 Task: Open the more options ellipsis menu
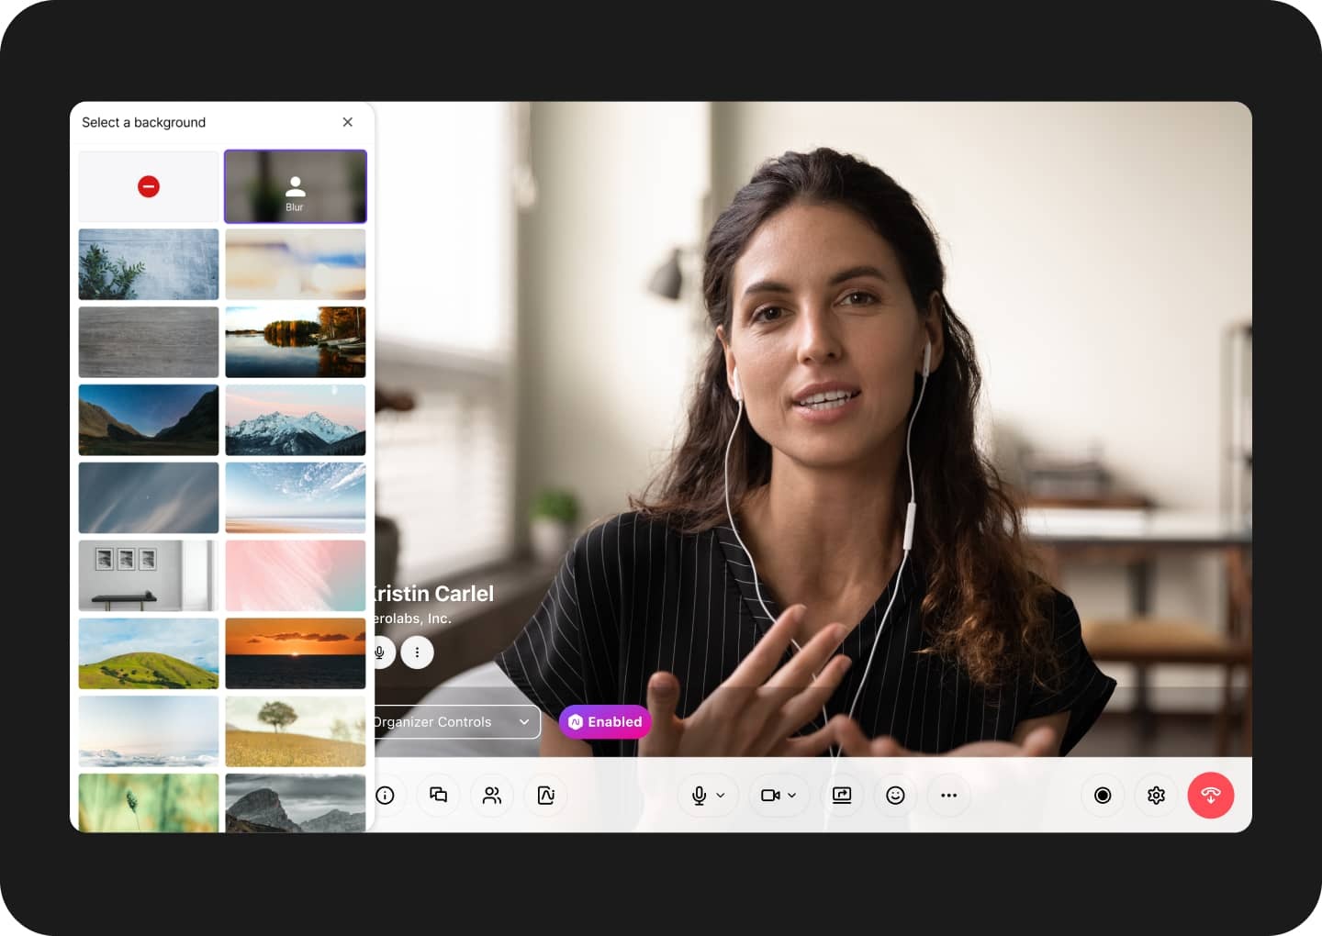tap(949, 796)
